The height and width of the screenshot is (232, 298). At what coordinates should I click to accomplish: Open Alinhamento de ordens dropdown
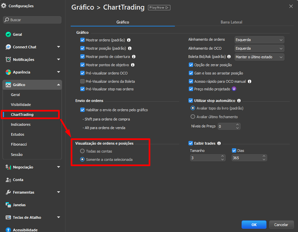tap(260, 40)
